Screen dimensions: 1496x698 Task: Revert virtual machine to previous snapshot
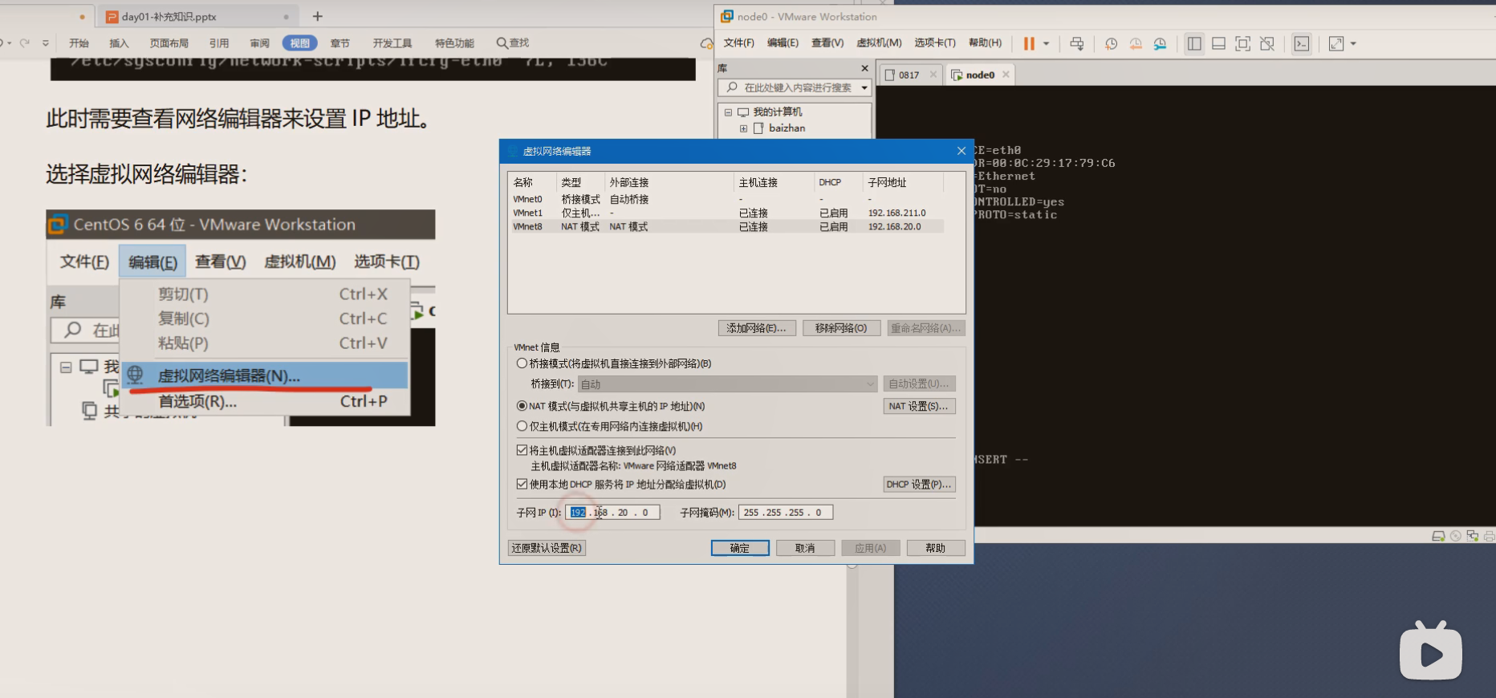tap(1136, 43)
